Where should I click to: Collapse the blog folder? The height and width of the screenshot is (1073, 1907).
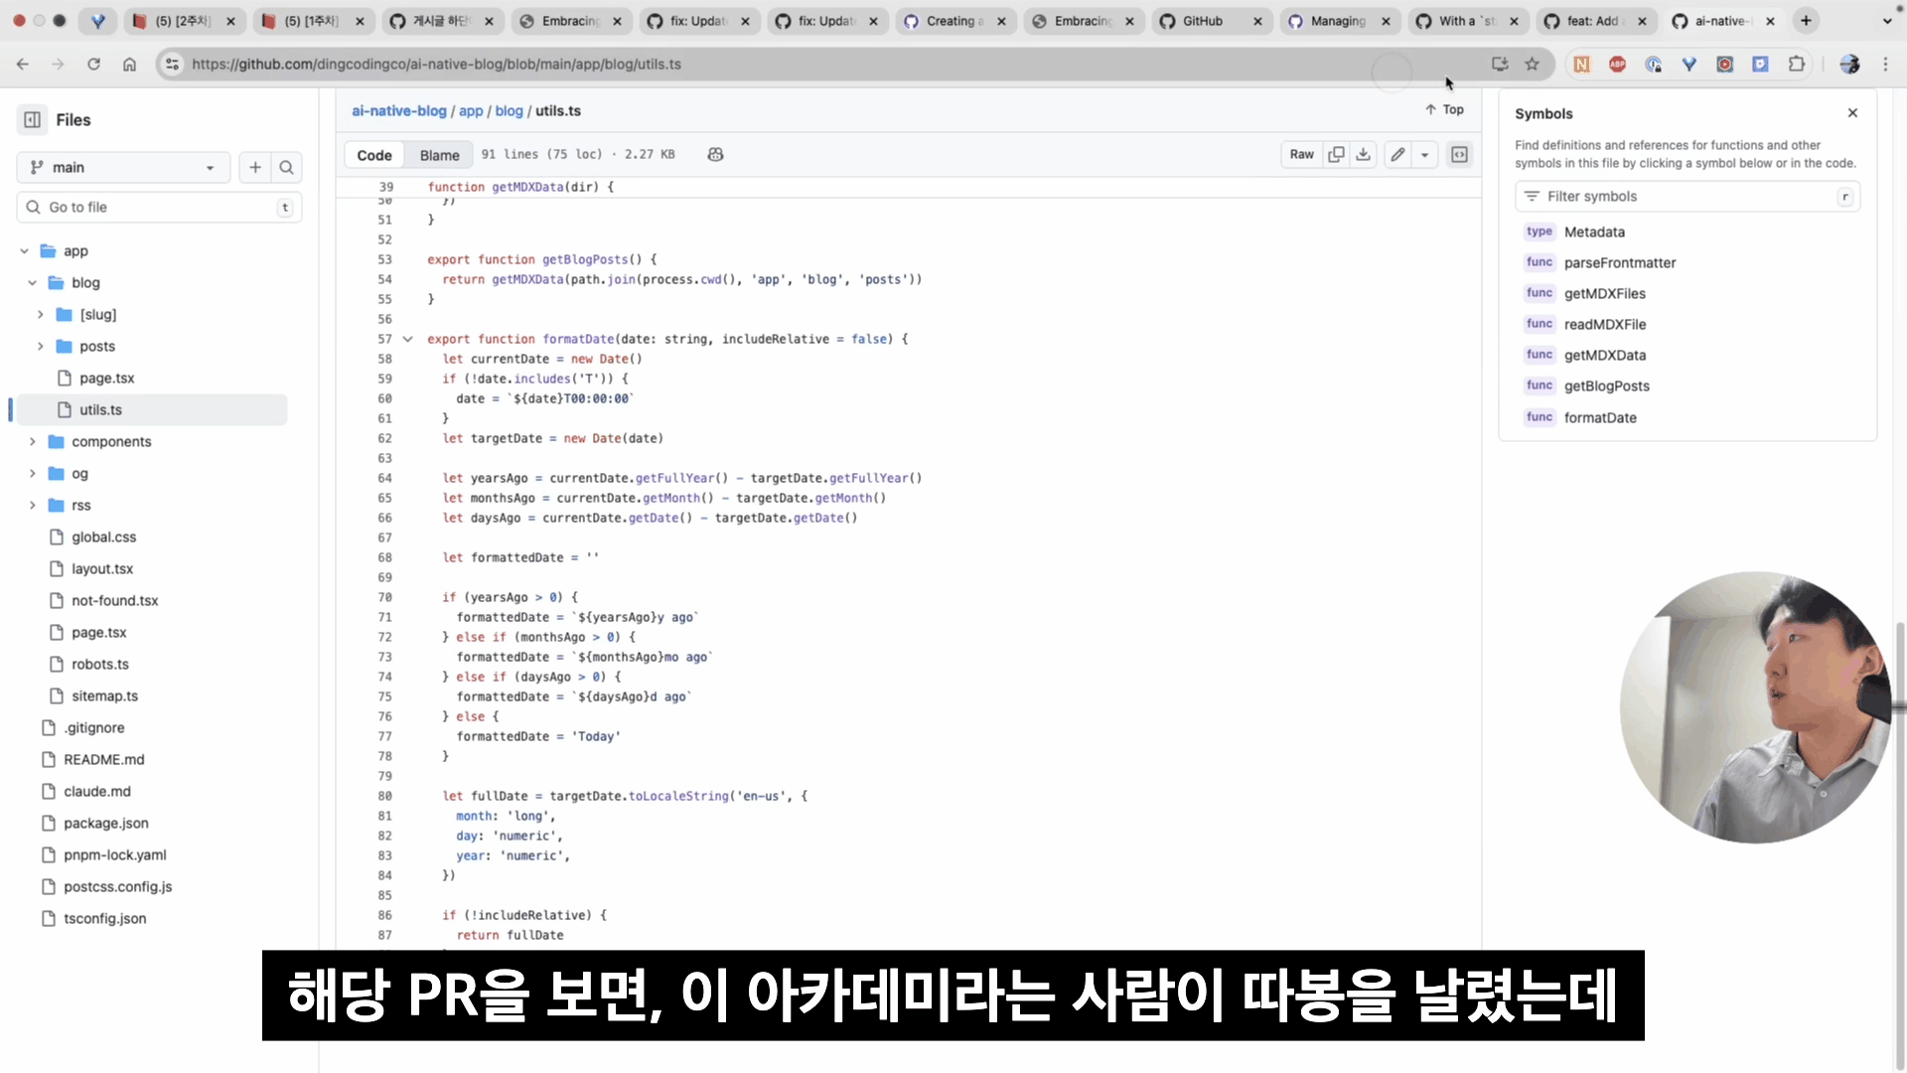pyautogui.click(x=33, y=282)
